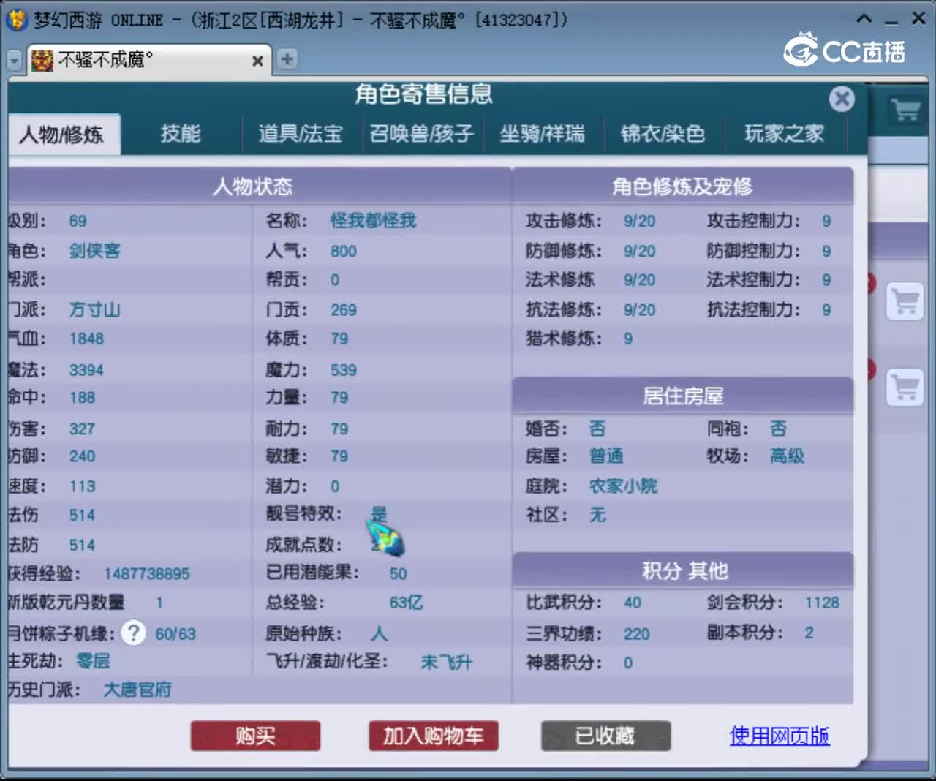936x781 pixels.
Task: Open the top shopping cart icon
Action: tap(905, 110)
